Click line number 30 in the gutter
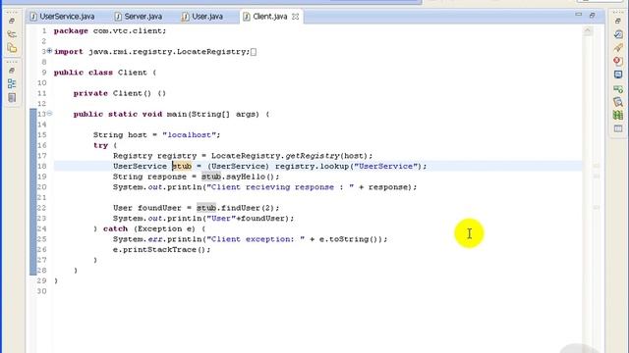 (x=41, y=291)
